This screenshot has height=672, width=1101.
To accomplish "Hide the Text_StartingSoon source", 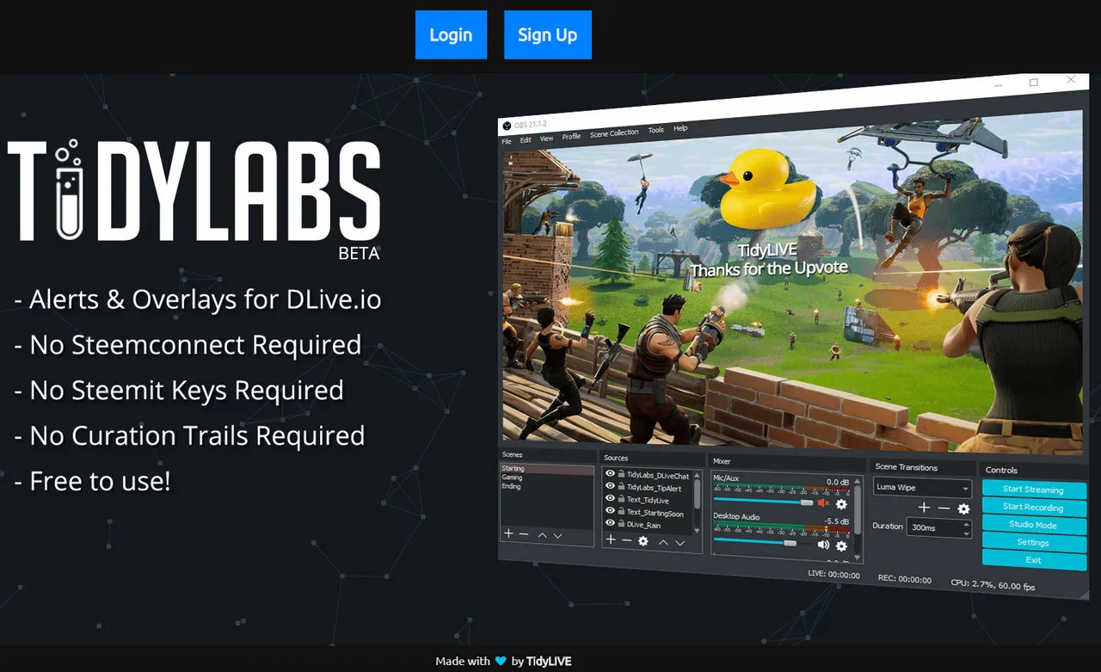I will [610, 510].
